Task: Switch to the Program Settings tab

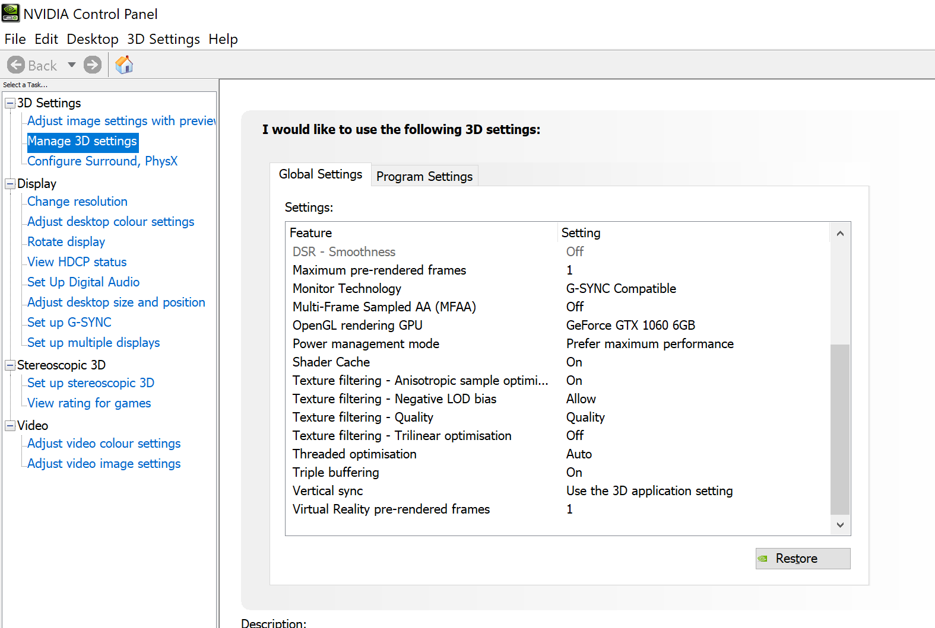Action: (424, 176)
